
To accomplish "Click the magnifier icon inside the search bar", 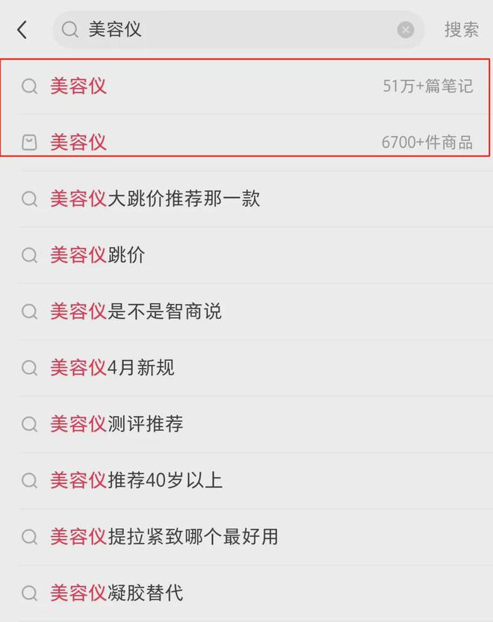I will 70,30.
